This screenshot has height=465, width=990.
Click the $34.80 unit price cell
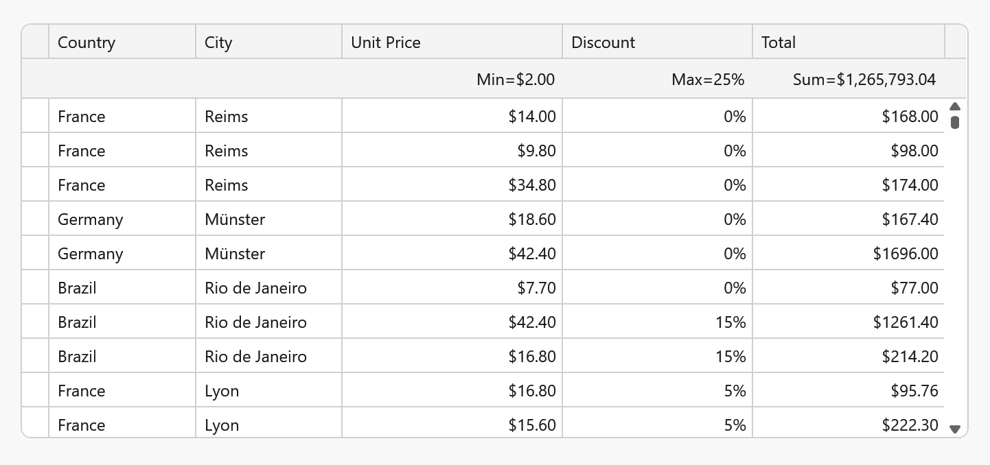click(x=532, y=185)
